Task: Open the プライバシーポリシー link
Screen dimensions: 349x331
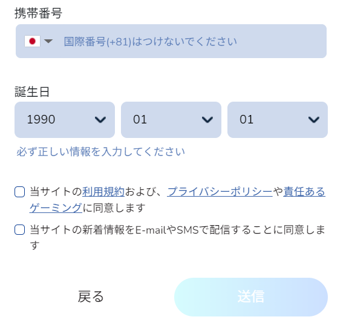Action: tap(220, 192)
